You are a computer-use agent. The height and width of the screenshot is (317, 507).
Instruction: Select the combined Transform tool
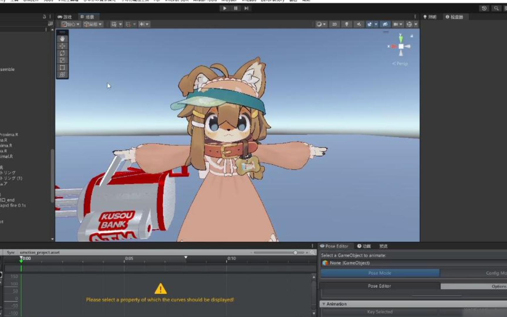pyautogui.click(x=62, y=75)
